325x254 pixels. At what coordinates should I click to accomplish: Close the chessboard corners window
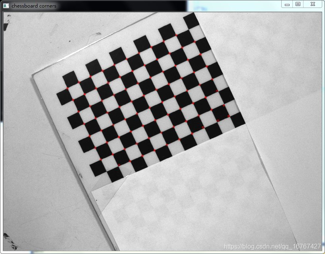pos(313,4)
